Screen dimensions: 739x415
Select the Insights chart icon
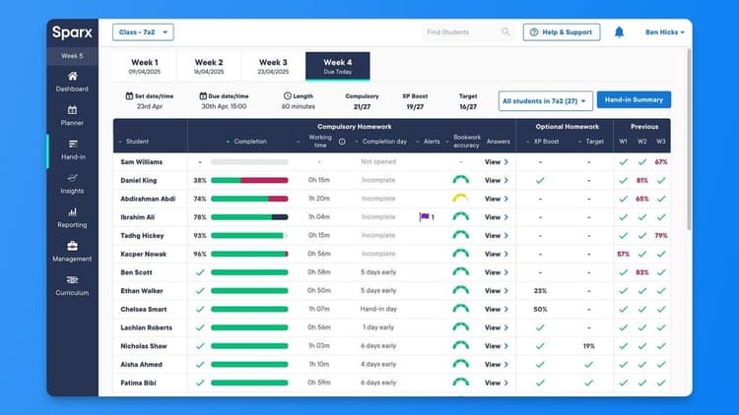click(72, 178)
